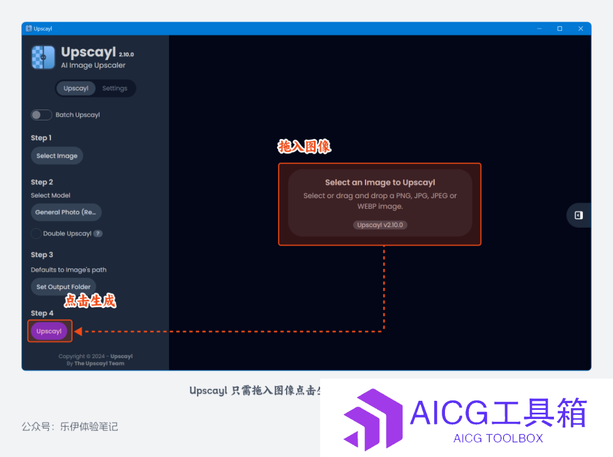Click the Upscayl title bar app icon
The width and height of the screenshot is (613, 457).
[28, 28]
